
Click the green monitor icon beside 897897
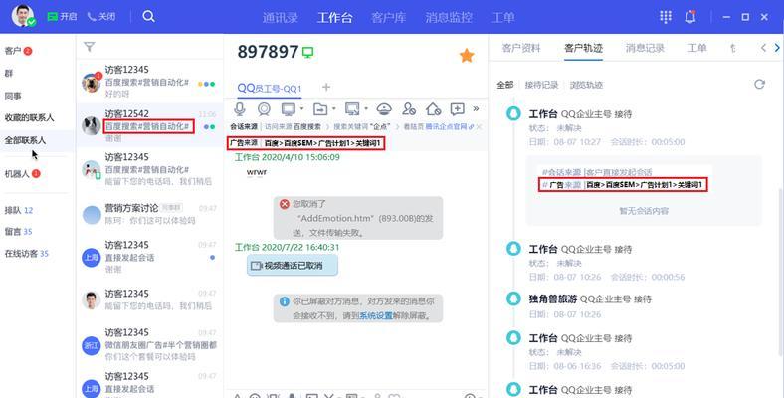tap(308, 52)
